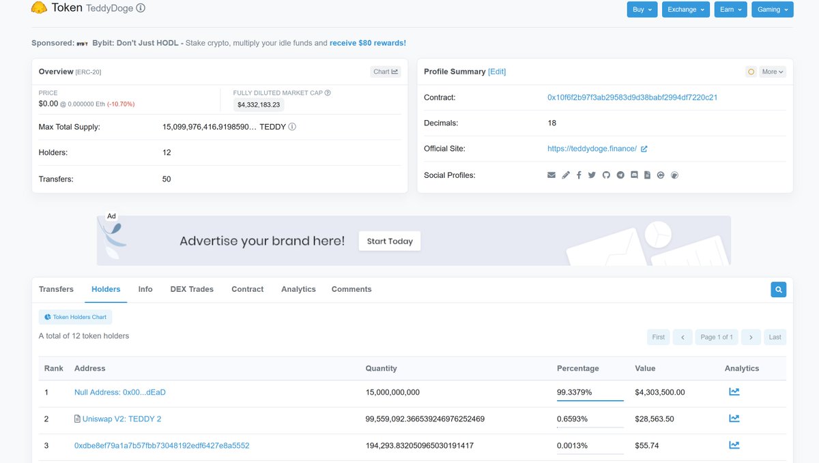
Task: Click the Advertise your brand here banner
Action: 414,241
